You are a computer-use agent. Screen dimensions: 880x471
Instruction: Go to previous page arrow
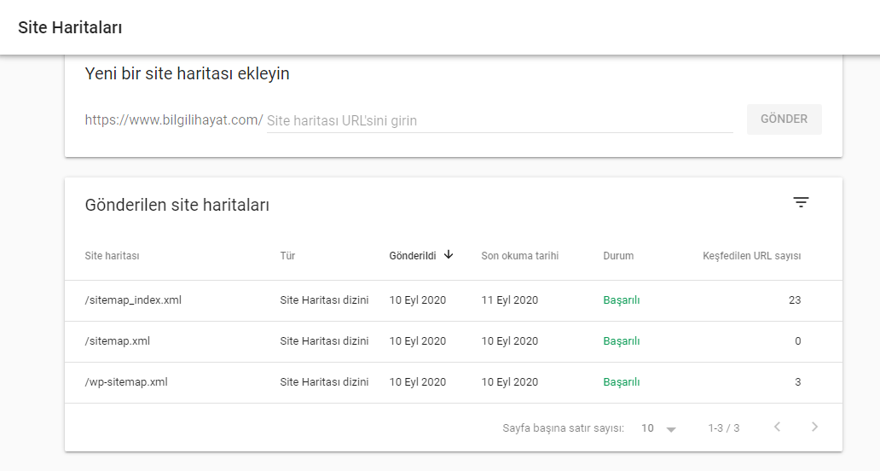point(778,427)
